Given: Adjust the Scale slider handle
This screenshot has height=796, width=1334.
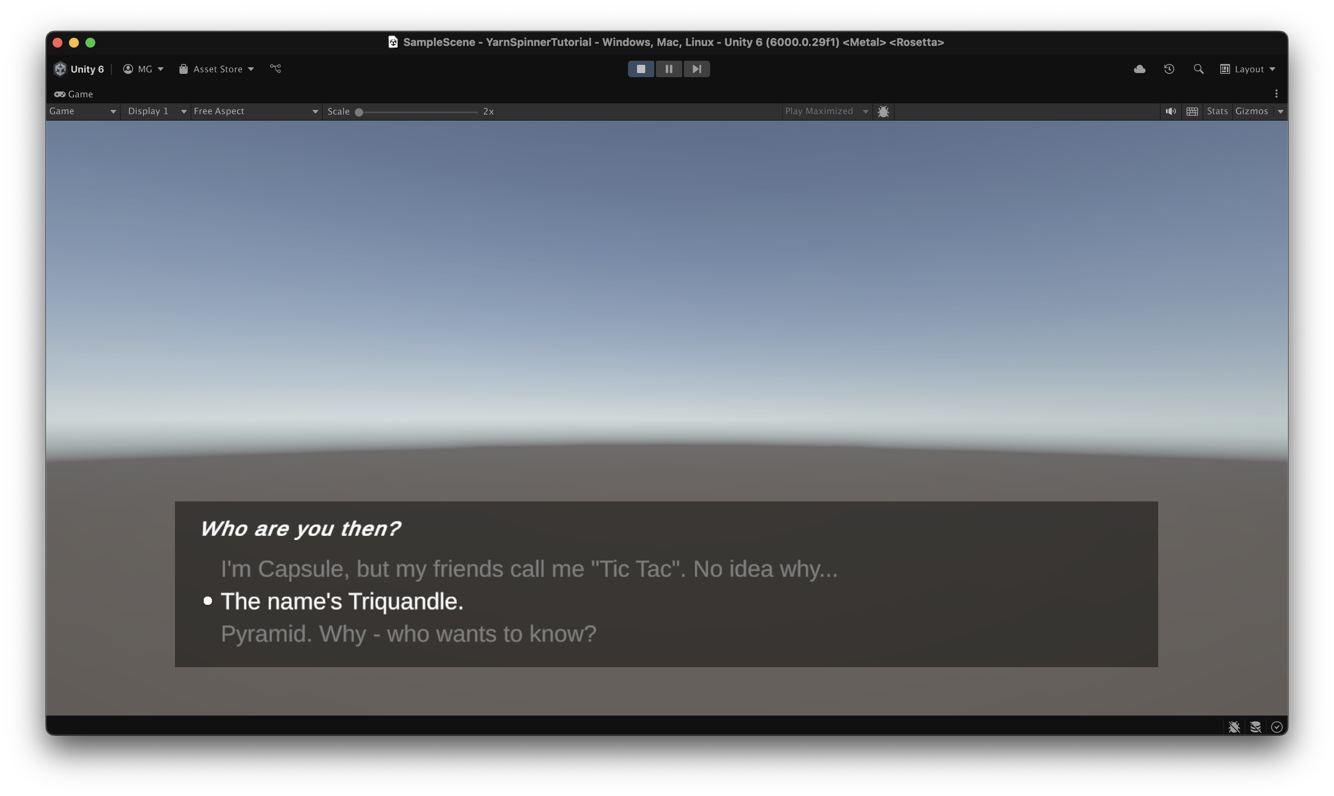Looking at the screenshot, I should [x=359, y=112].
